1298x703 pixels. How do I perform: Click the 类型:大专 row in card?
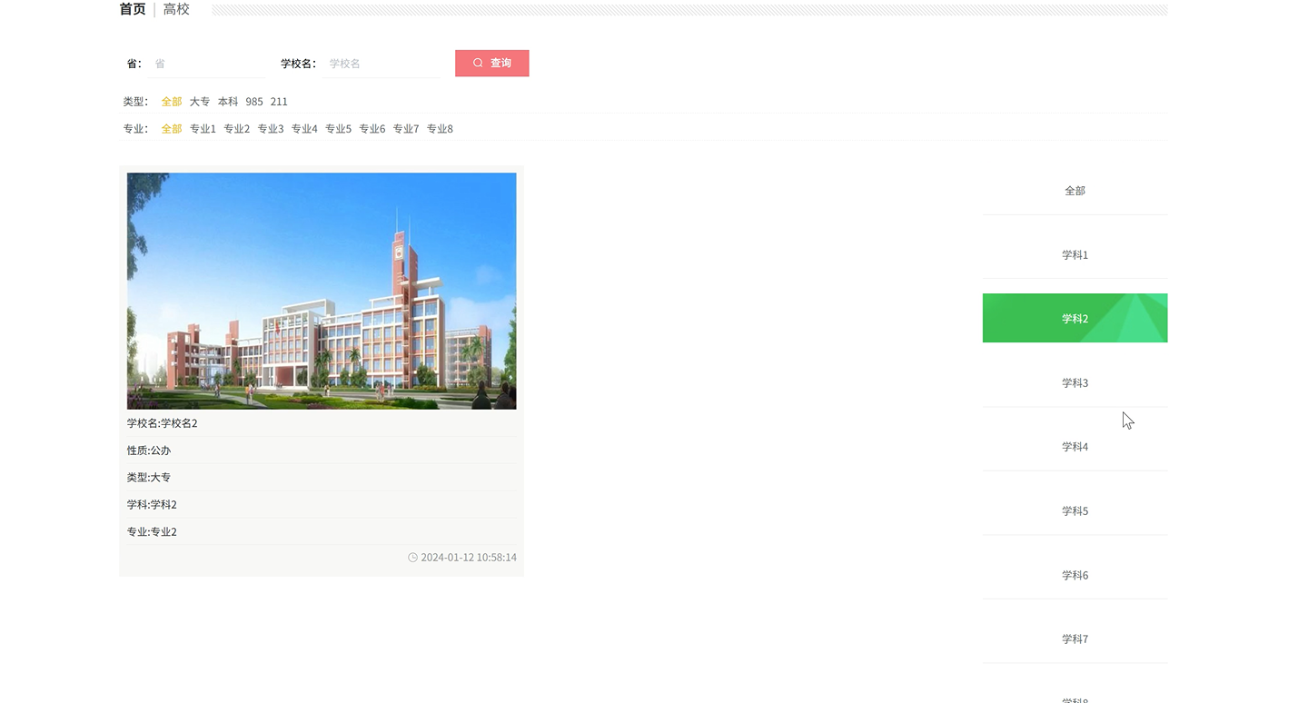322,478
